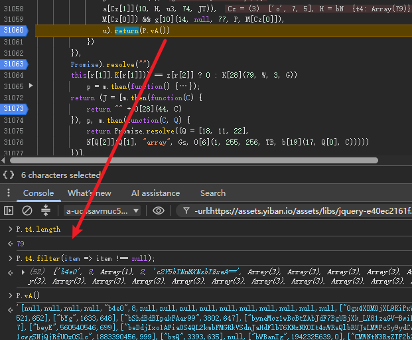The height and width of the screenshot is (340, 412).
Task: Click line number 31076 gutter
Action: pos(14,142)
